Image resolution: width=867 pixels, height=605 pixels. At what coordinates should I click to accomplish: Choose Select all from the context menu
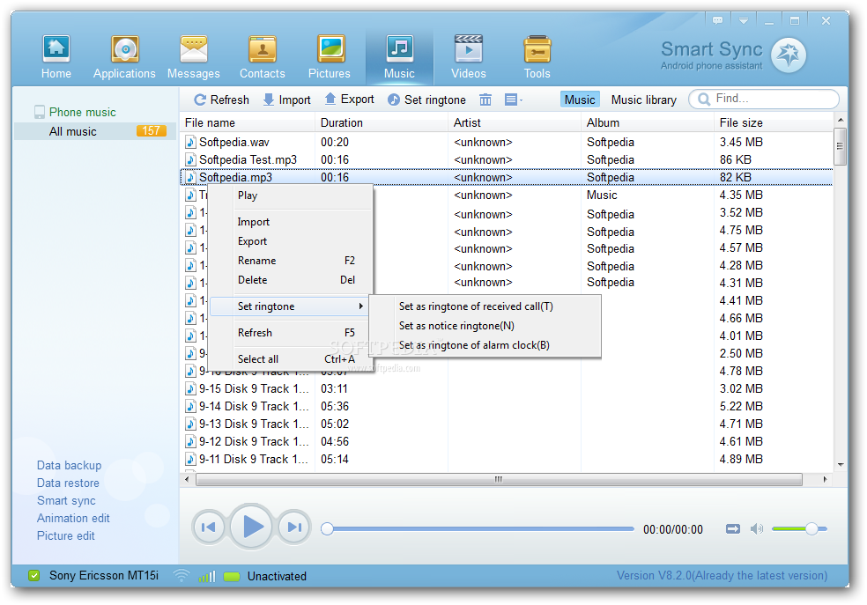[292, 359]
